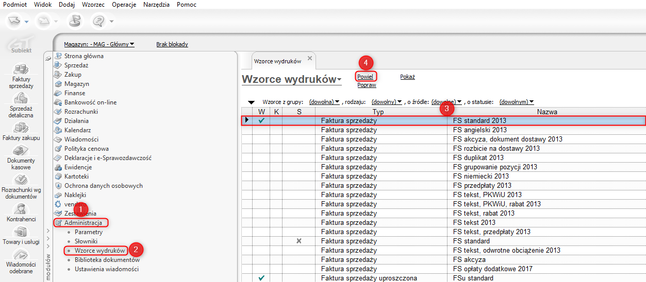The width and height of the screenshot is (646, 282).
Task: Open Ustawienia wiadomości under Administracja
Action: [107, 269]
